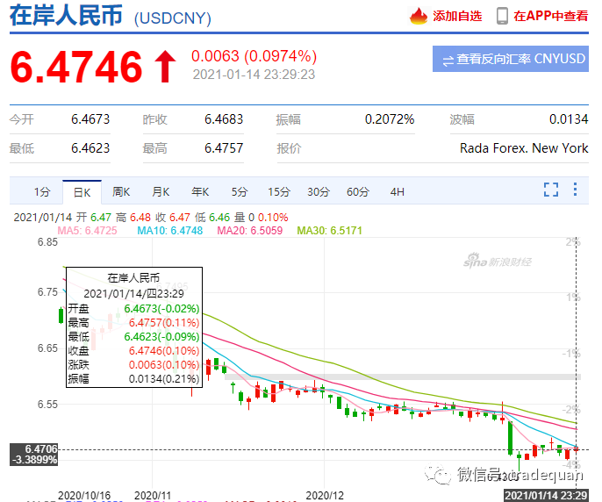Screen dimensions: 602x502
Task: Click the 2020/12 x-axis label
Action: coord(325,496)
